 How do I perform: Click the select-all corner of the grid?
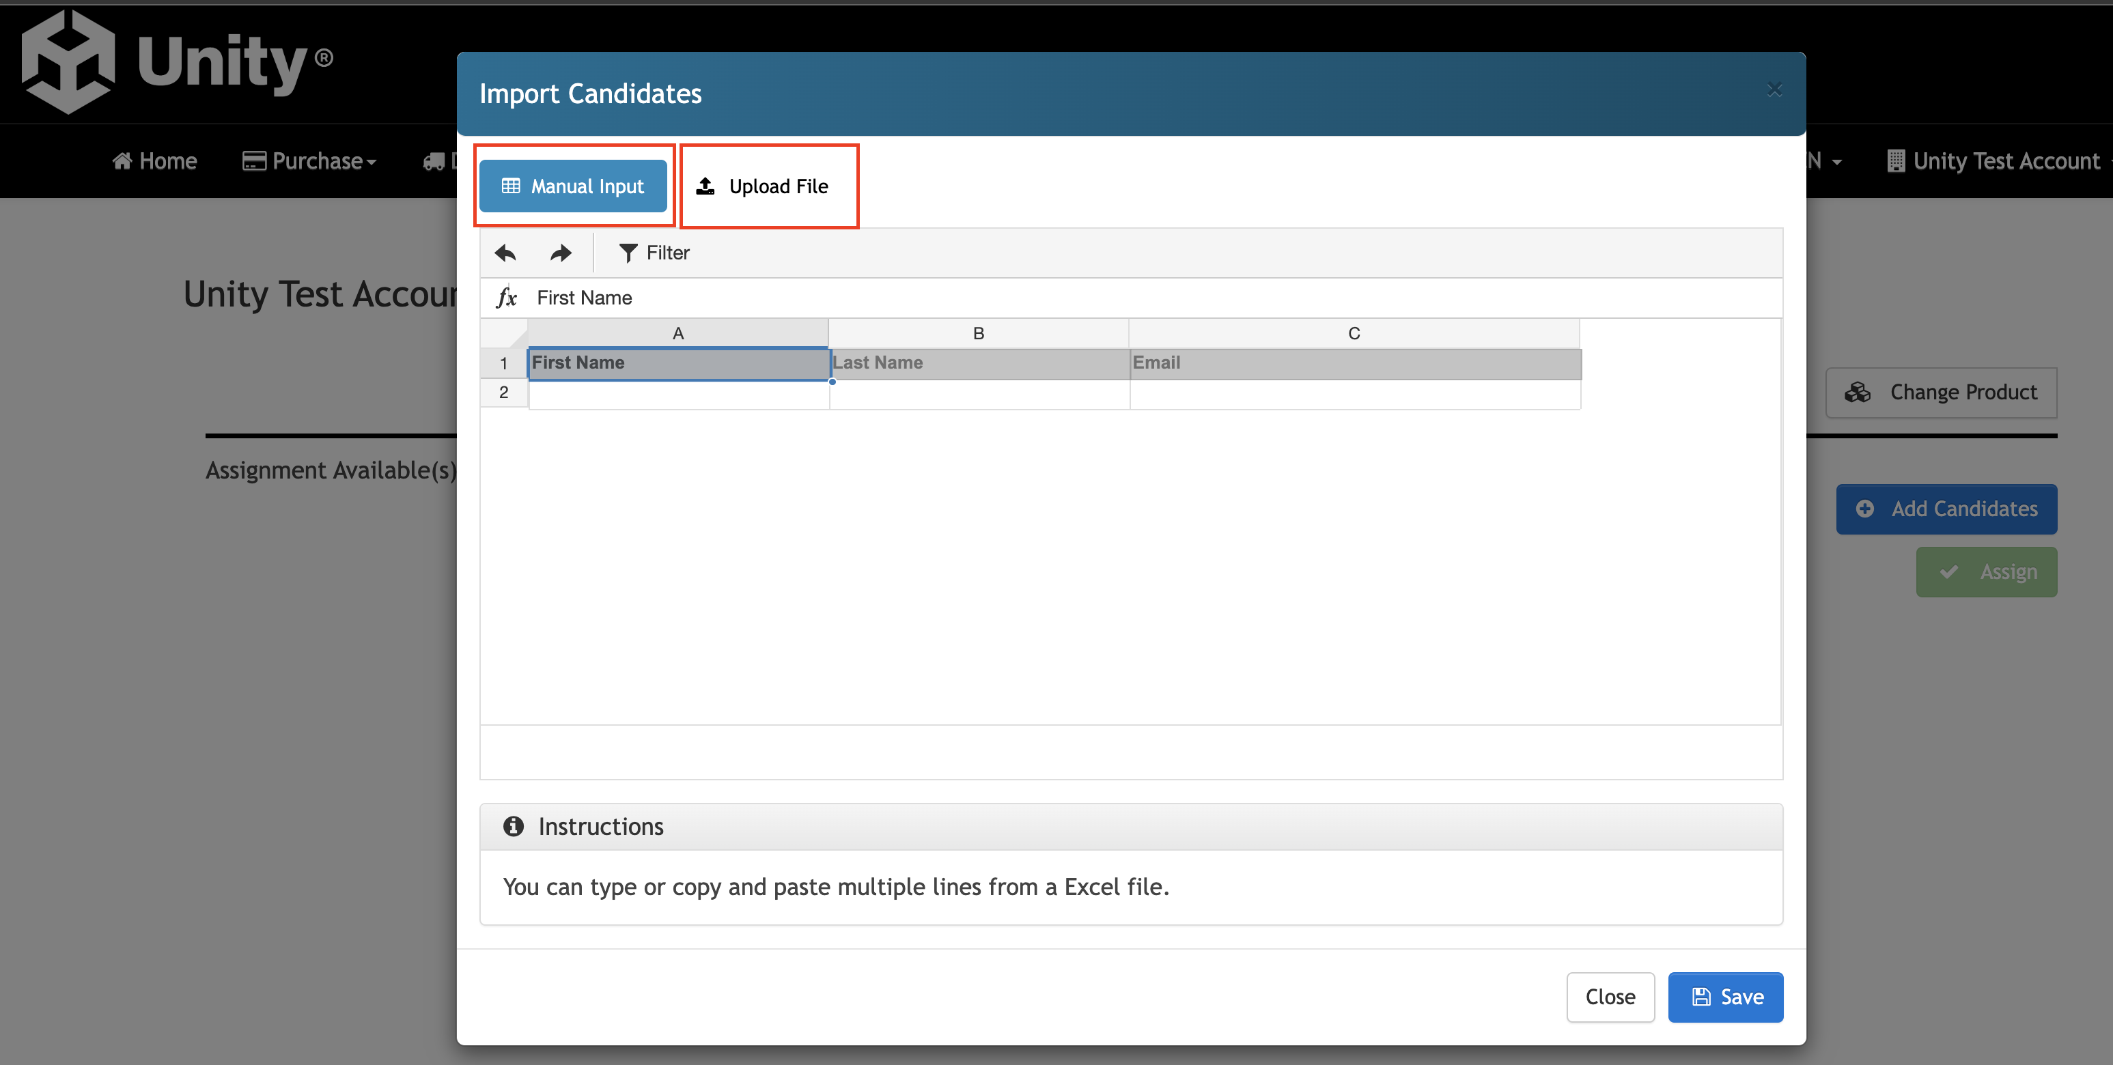tap(503, 334)
